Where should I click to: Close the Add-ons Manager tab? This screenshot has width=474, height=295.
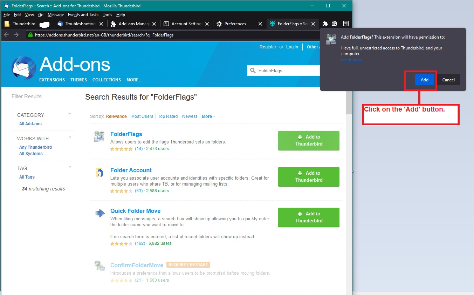pos(154,24)
